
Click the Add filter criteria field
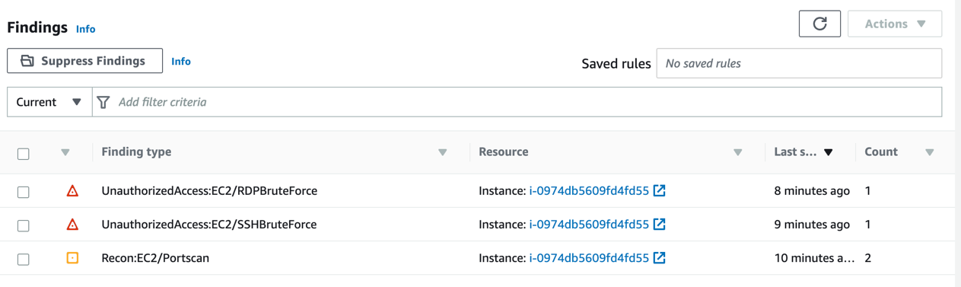(x=517, y=102)
